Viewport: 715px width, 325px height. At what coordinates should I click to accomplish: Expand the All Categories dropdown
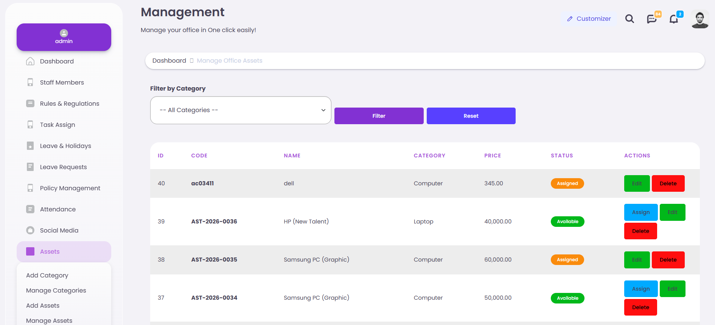pyautogui.click(x=241, y=110)
